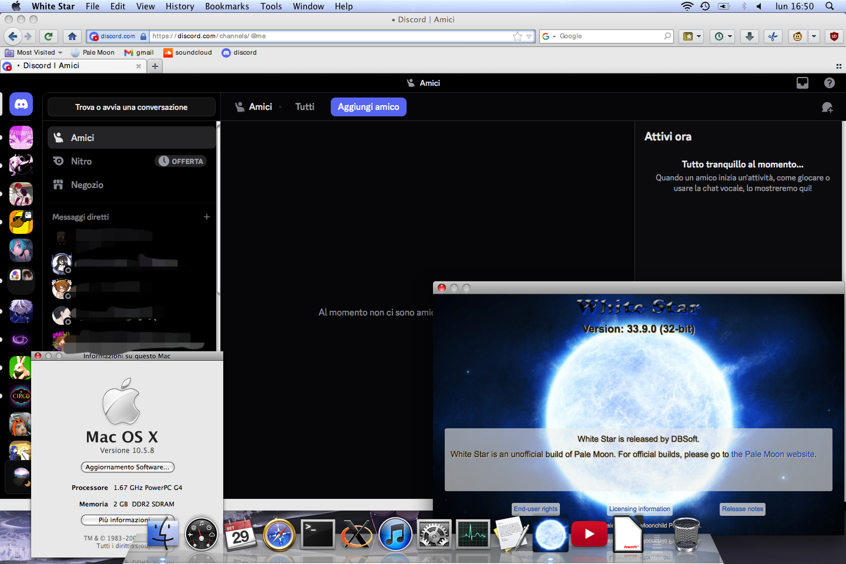
Task: Click Aggiungi amico button
Action: pos(368,107)
